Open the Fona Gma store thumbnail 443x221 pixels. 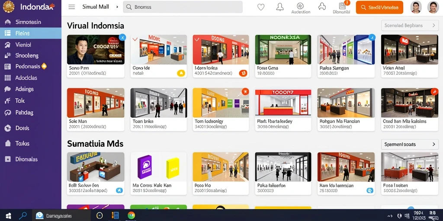pyautogui.click(x=283, y=50)
